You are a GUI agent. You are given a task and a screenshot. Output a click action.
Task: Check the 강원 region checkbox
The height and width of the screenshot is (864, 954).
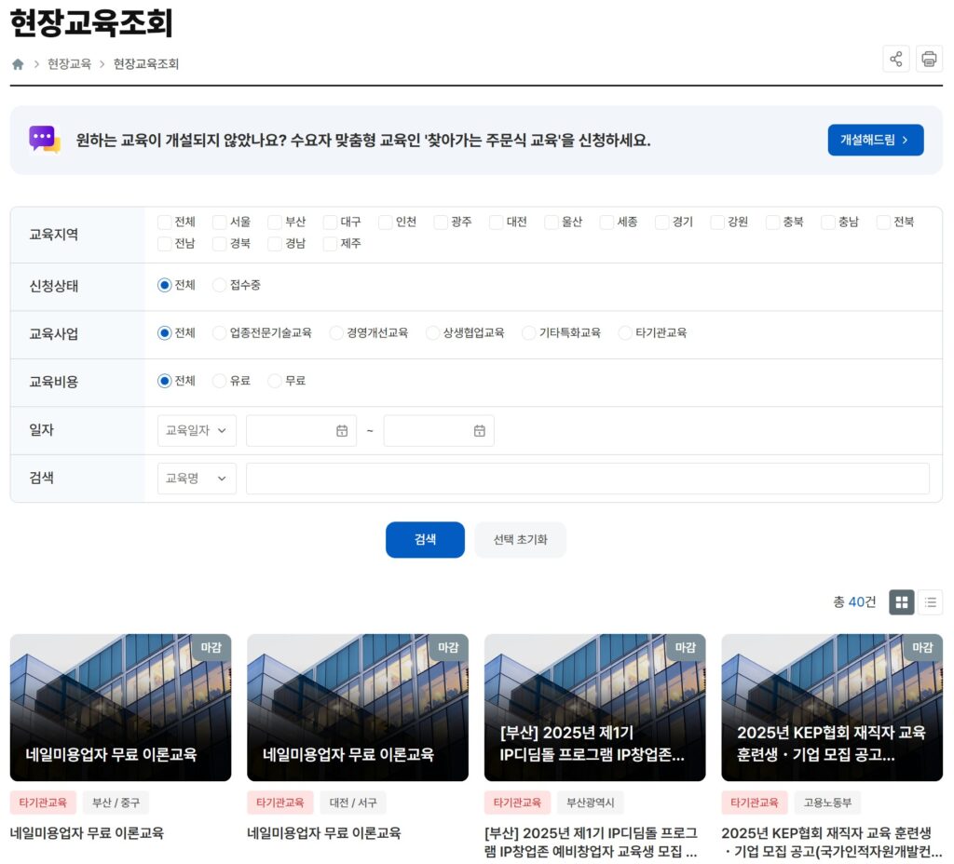click(x=717, y=222)
